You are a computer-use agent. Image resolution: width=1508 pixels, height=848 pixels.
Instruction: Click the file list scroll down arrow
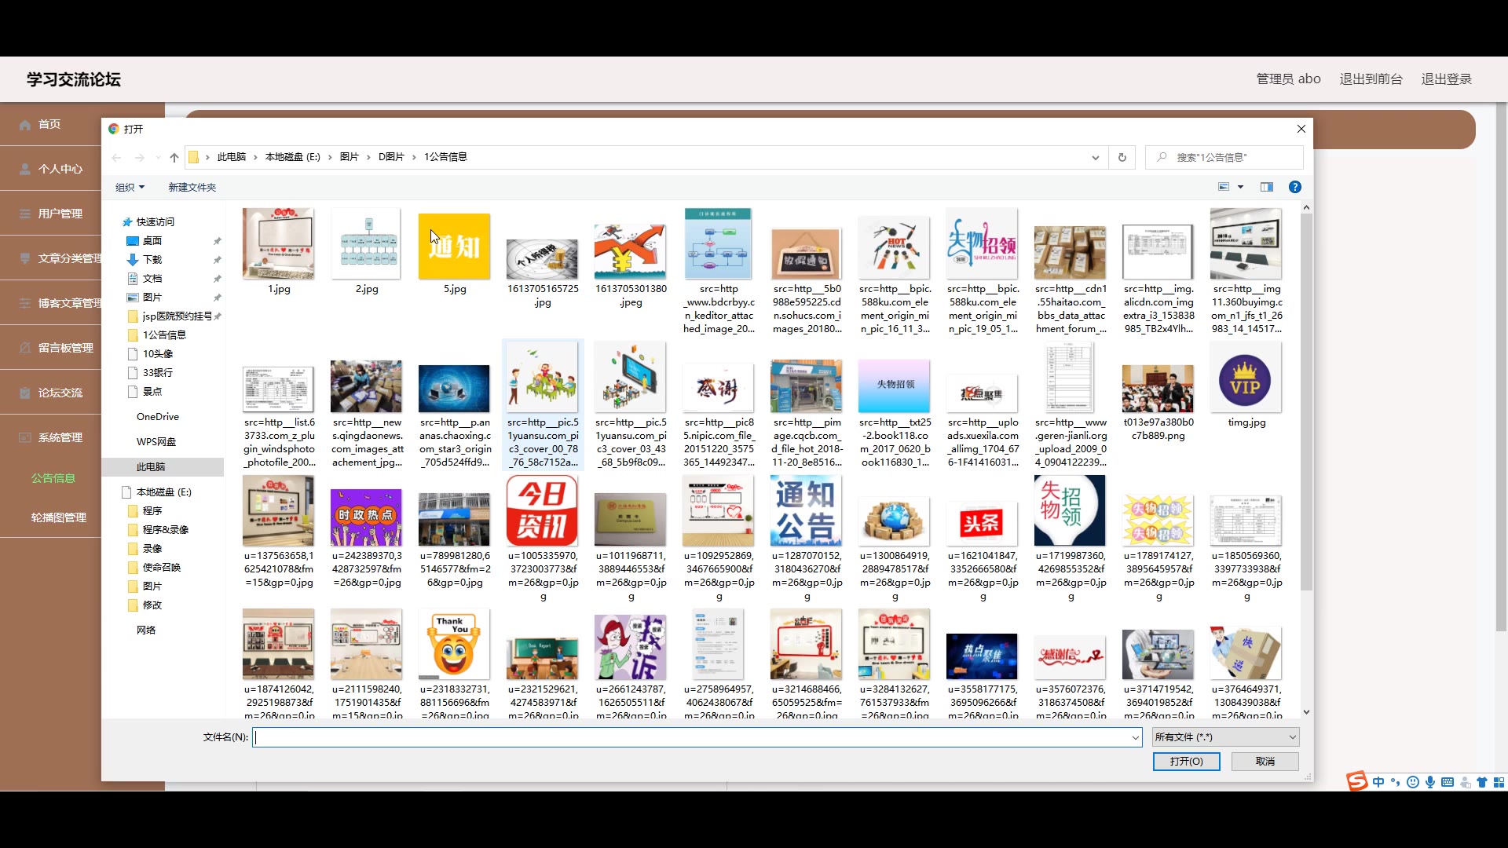pyautogui.click(x=1306, y=712)
